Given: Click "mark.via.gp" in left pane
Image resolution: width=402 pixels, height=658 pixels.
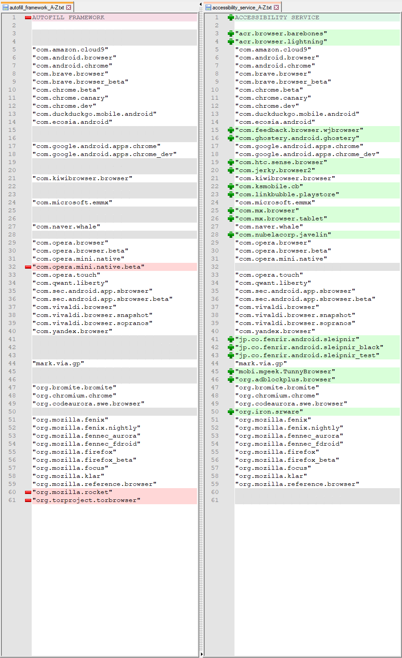Looking at the screenshot, I should tap(58, 363).
